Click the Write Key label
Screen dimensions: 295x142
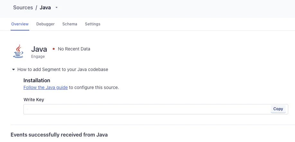point(34,100)
